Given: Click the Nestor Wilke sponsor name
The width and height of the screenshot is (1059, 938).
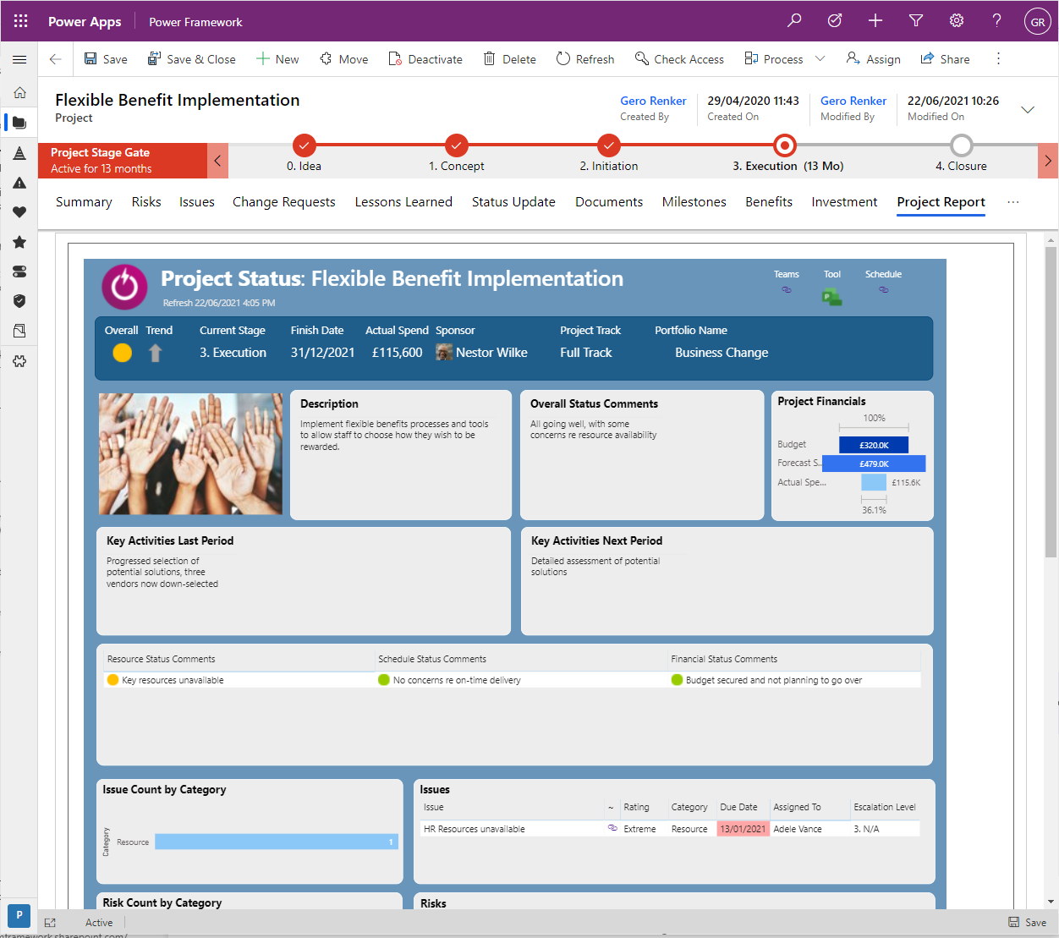Looking at the screenshot, I should click(x=491, y=353).
